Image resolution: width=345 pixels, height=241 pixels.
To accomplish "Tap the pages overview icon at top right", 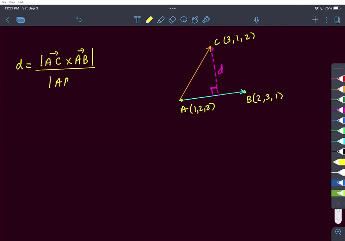I will 337,20.
